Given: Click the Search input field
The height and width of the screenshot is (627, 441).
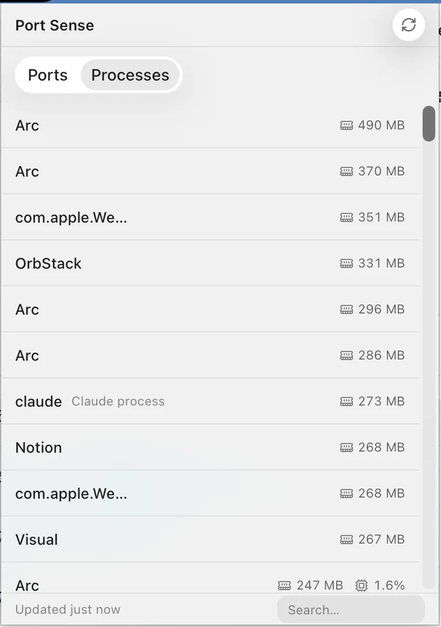Looking at the screenshot, I should (x=351, y=609).
